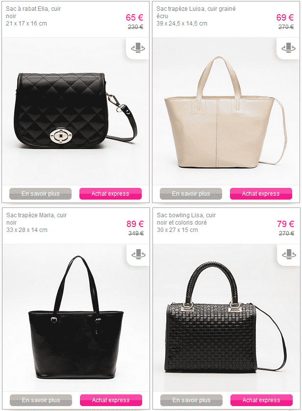Click 'En savoir plus' for Lisa bowling bag
The width and height of the screenshot is (302, 411).
[x=192, y=400]
